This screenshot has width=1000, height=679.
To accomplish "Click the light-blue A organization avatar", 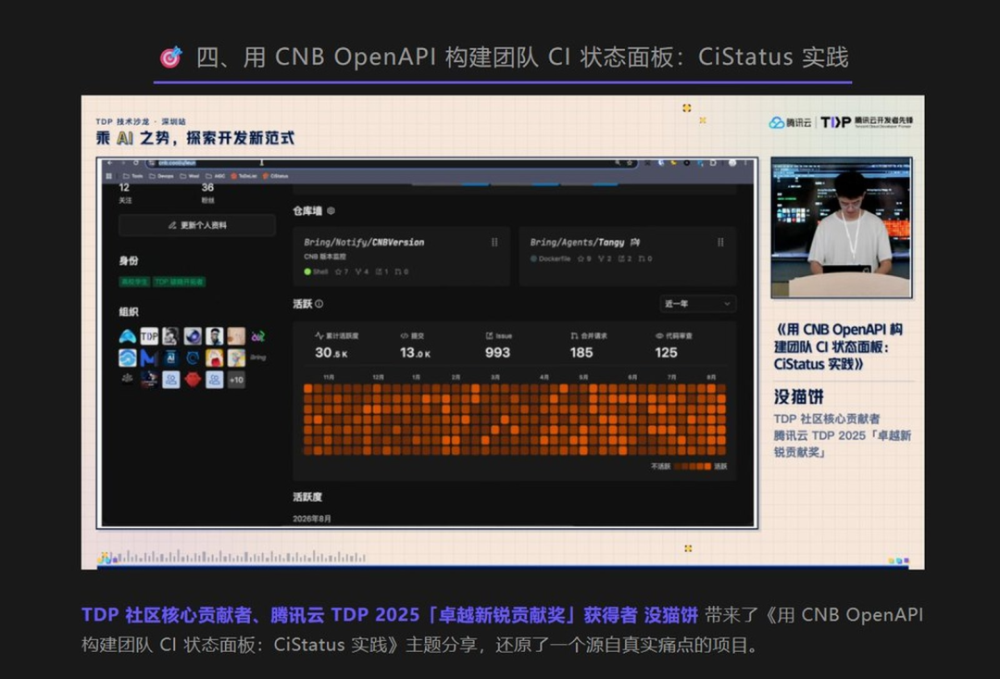I will (127, 335).
